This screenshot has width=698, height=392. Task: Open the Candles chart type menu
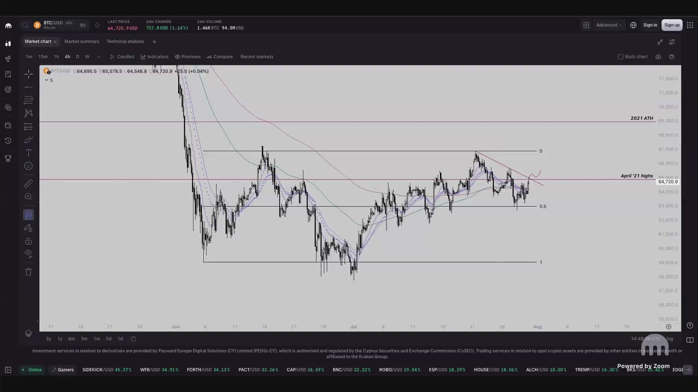[x=122, y=57]
